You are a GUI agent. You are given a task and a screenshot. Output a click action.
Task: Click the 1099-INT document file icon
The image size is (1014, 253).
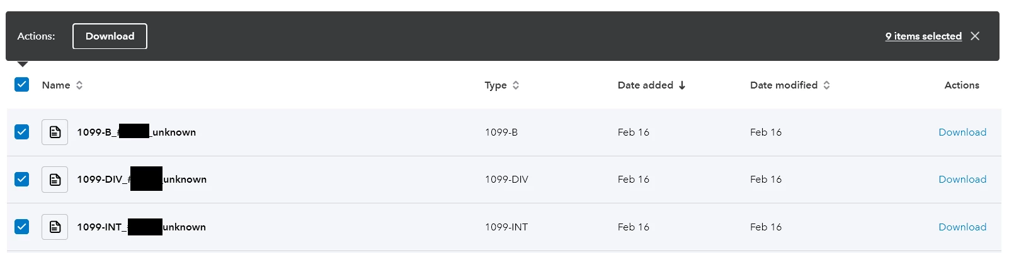click(x=55, y=227)
